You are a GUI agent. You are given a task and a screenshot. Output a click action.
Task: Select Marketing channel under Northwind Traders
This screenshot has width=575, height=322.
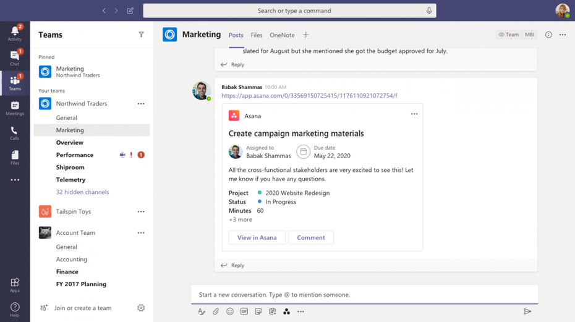(92, 130)
